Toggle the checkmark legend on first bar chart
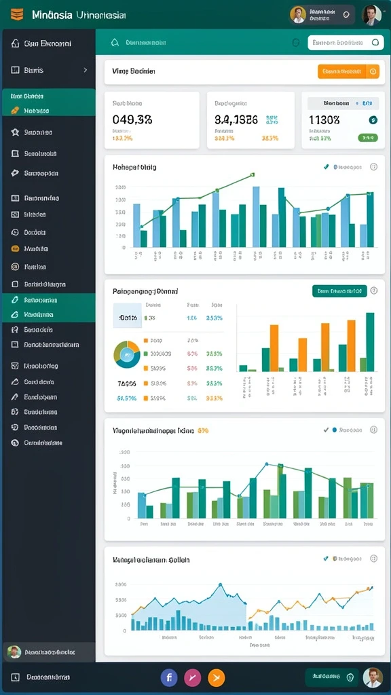Screen dimensions: 391x695 (x=327, y=167)
